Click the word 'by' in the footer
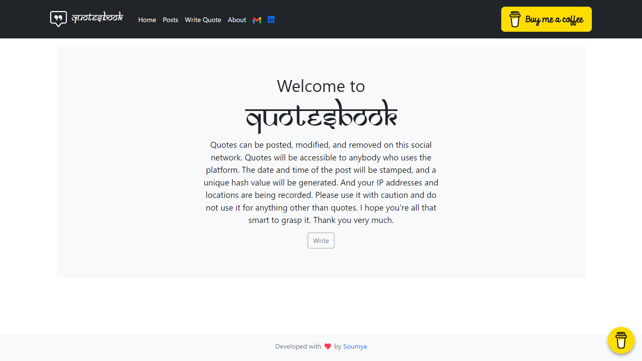Viewport: 642px width, 361px height. tap(338, 346)
